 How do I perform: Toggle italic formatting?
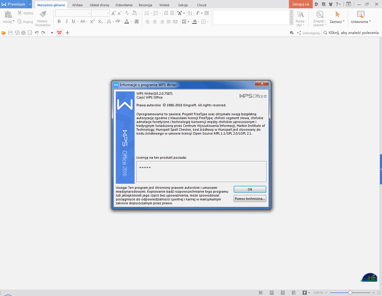(x=66, y=21)
